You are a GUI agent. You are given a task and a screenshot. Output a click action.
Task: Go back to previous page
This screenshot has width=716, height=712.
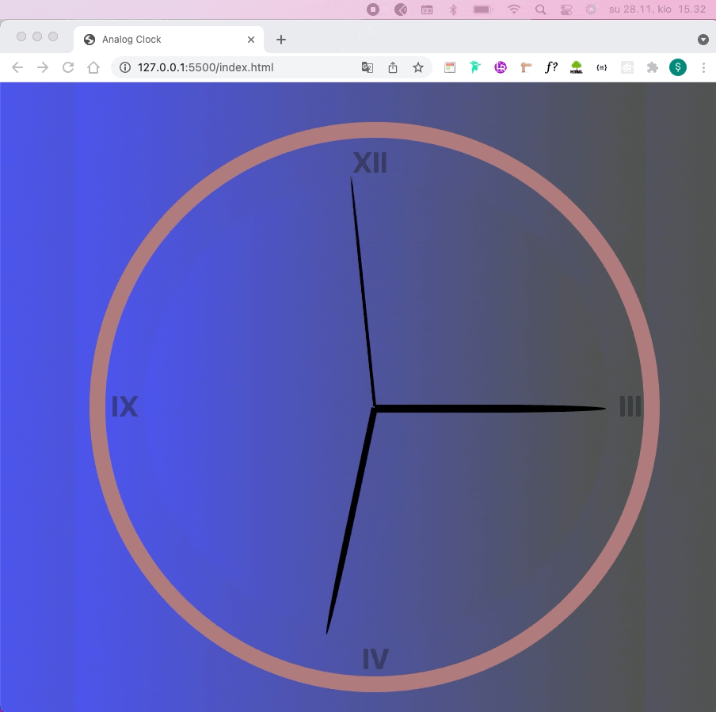pos(17,67)
